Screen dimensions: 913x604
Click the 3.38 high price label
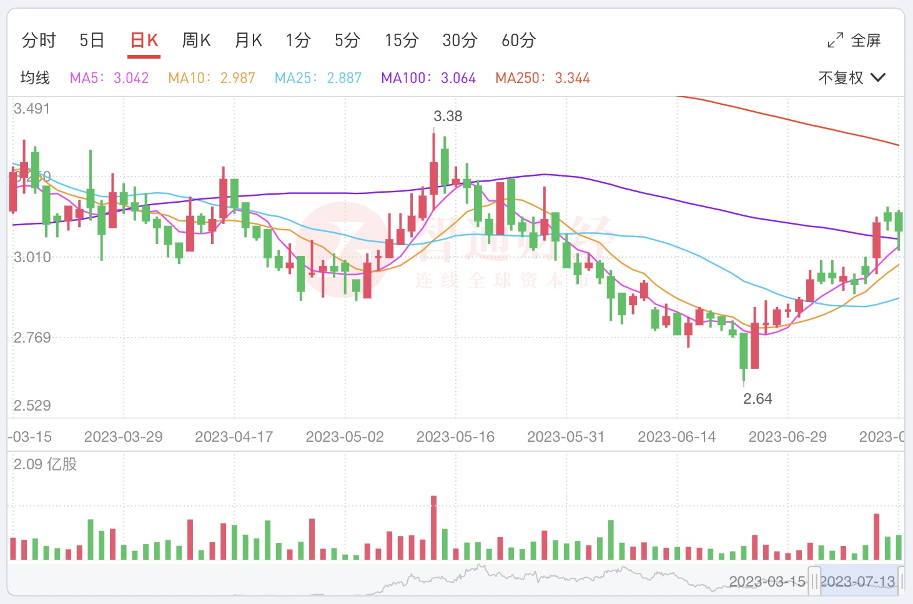click(448, 116)
